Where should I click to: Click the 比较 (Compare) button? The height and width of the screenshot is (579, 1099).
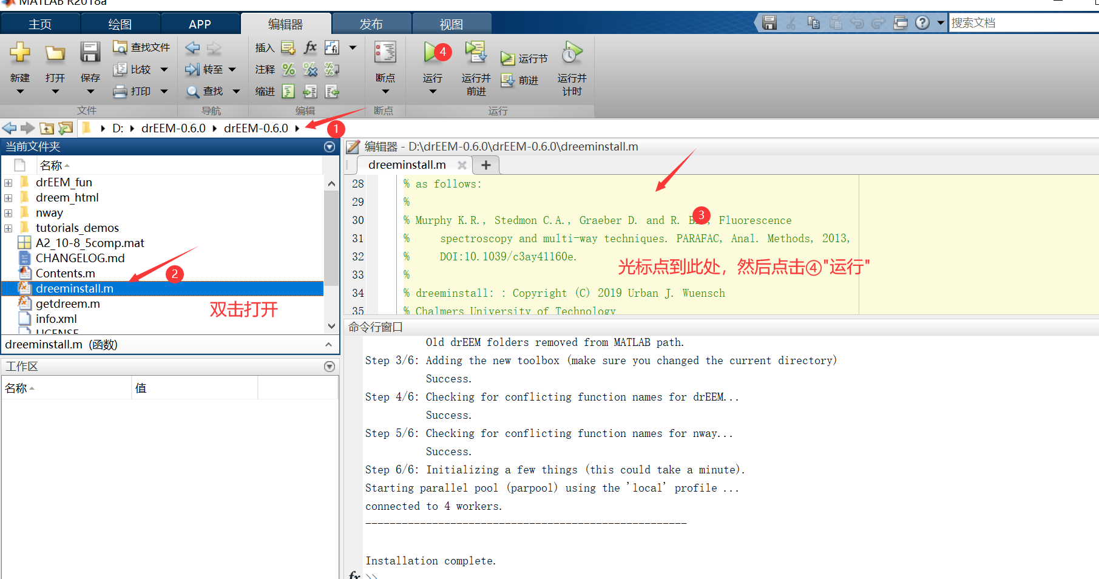pyautogui.click(x=132, y=70)
